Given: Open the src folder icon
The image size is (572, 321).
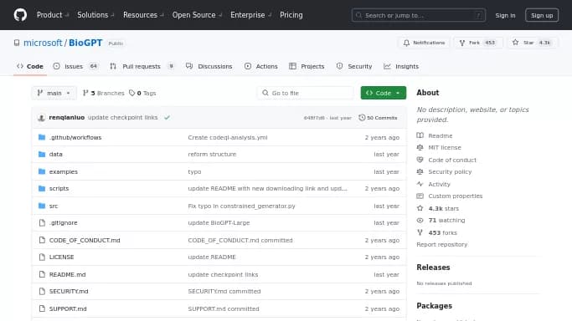Looking at the screenshot, I should coord(42,206).
